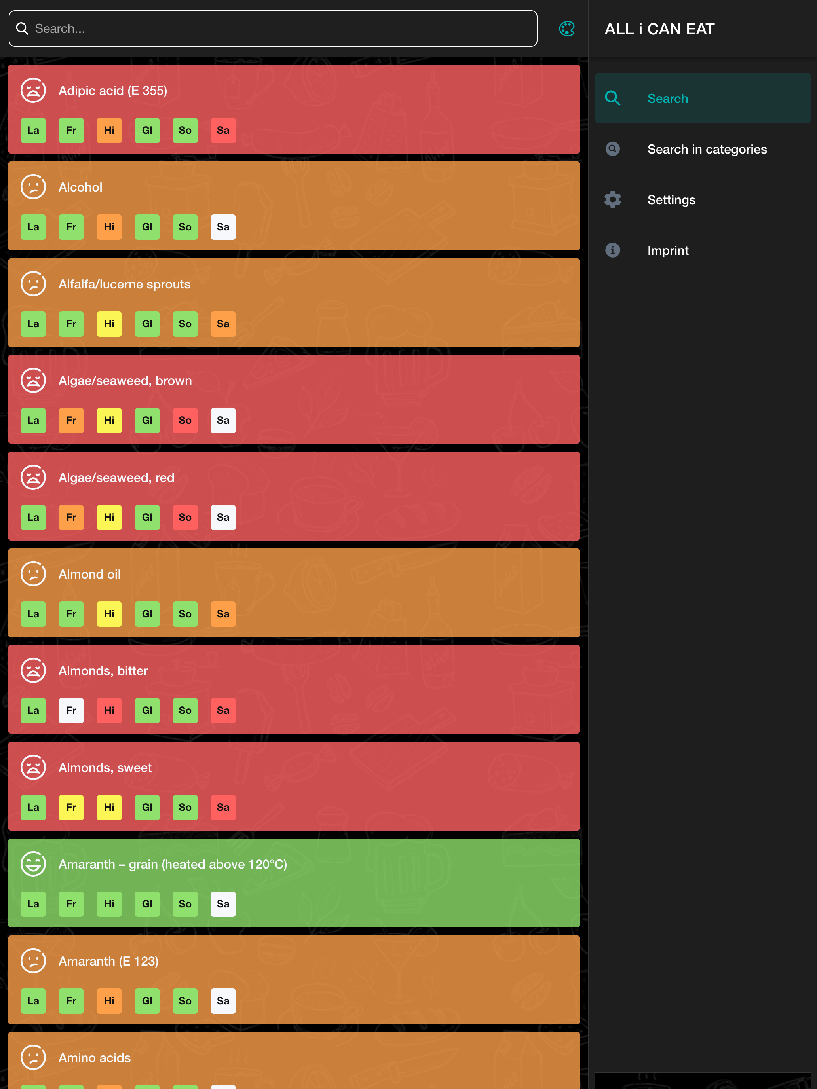Viewport: 817px width, 1089px height.
Task: Click the white Fr tag on Almonds, bitter
Action: pos(71,710)
